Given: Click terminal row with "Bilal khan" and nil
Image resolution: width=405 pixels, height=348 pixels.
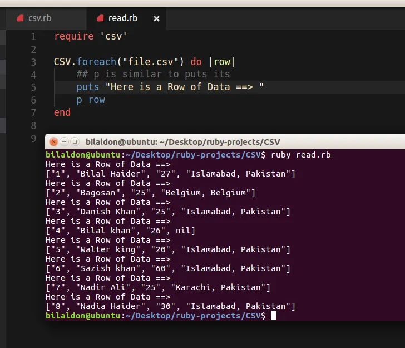Looking at the screenshot, I should (x=120, y=231).
